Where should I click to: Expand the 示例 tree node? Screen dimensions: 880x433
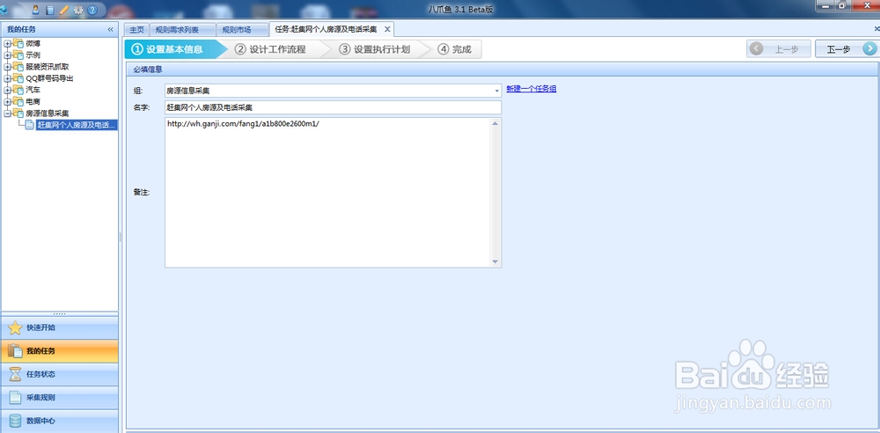point(7,55)
